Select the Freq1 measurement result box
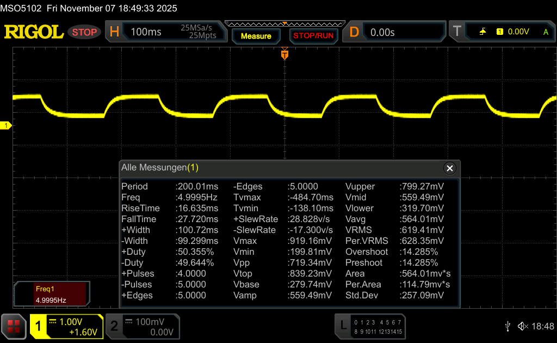Image resolution: width=557 pixels, height=343 pixels. 51,294
